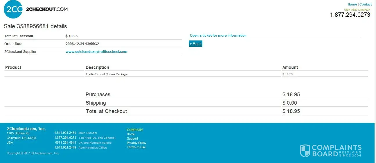The width and height of the screenshot is (376, 163).
Task: Select the 'USA AND CANADA' label
Action: (357, 10)
